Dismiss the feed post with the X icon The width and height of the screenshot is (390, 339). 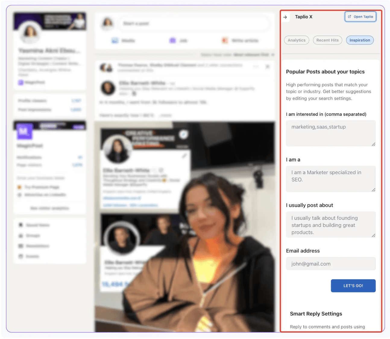(267, 67)
